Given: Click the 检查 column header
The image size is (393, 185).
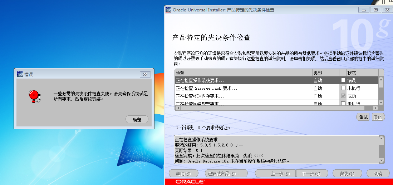Looking at the screenshot, I should click(x=244, y=73).
